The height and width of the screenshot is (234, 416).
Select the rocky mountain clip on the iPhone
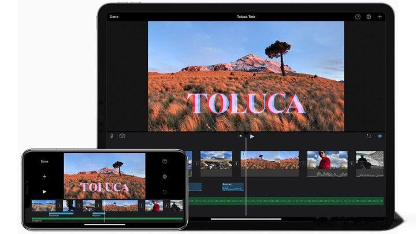click(x=89, y=206)
